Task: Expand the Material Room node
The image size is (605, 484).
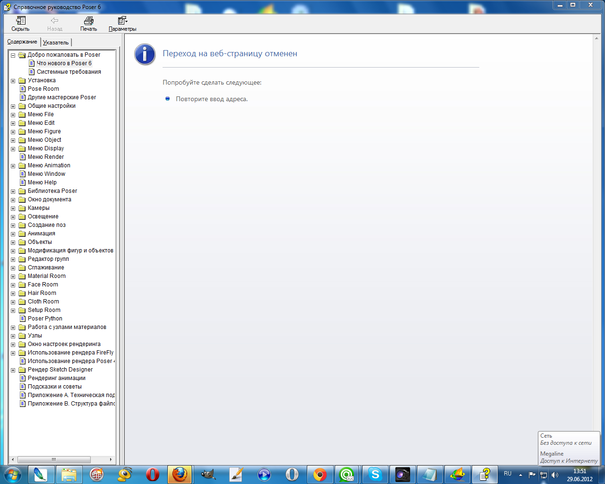Action: [13, 277]
